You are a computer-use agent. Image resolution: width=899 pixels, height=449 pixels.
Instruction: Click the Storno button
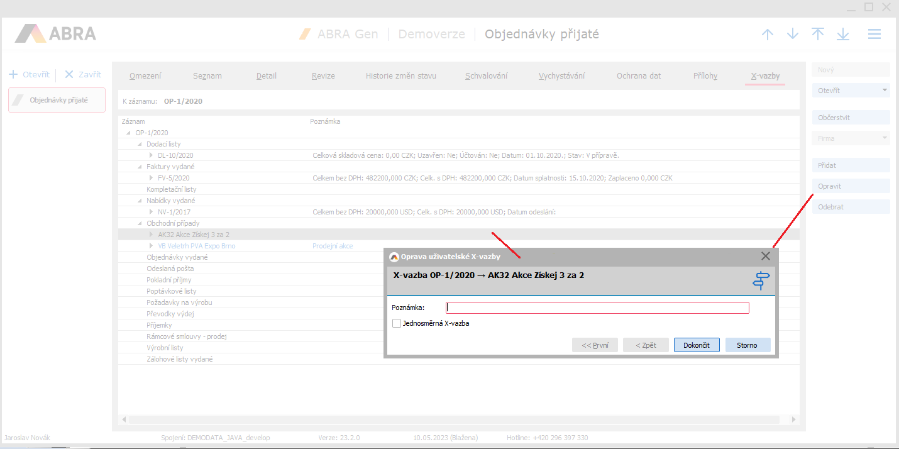pos(747,345)
